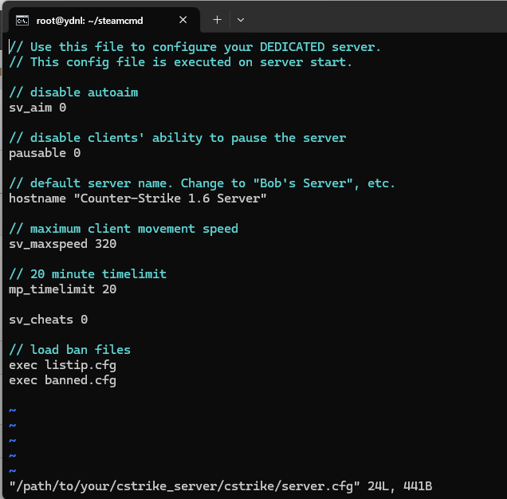Click the terminal icon in the tab
The width and height of the screenshot is (507, 499).
pyautogui.click(x=23, y=20)
